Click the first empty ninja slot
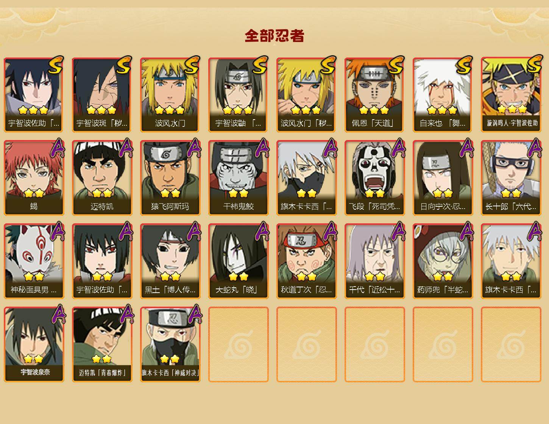 [239, 344]
